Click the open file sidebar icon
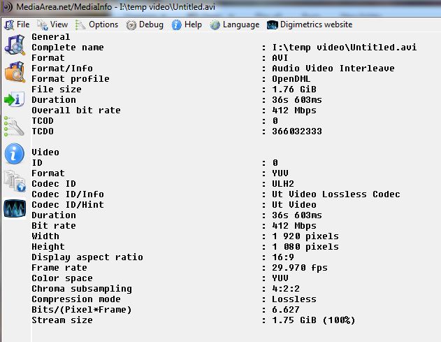The width and height of the screenshot is (441, 342). tap(15, 45)
